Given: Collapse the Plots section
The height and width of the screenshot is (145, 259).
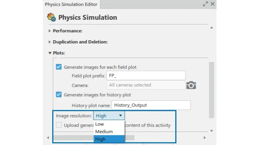Looking at the screenshot, I should pyautogui.click(x=50, y=53).
